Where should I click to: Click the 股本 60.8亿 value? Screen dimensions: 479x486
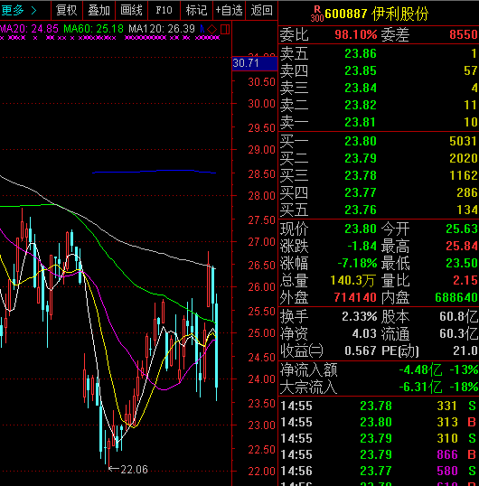(459, 316)
